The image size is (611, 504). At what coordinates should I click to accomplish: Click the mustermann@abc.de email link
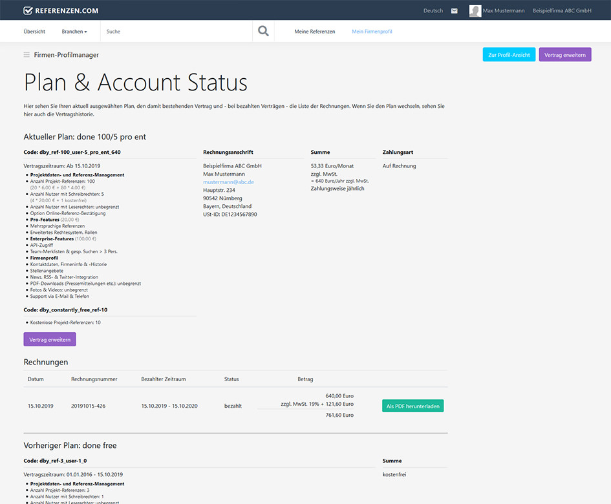pos(228,182)
